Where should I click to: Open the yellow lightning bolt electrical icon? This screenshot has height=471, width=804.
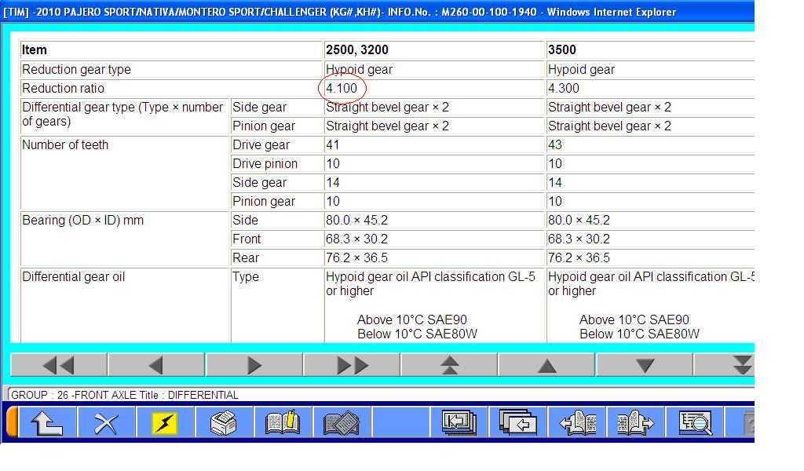(x=164, y=424)
